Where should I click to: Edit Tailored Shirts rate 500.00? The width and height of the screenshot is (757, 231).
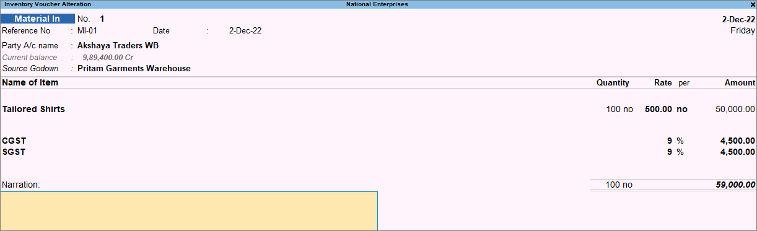(658, 109)
